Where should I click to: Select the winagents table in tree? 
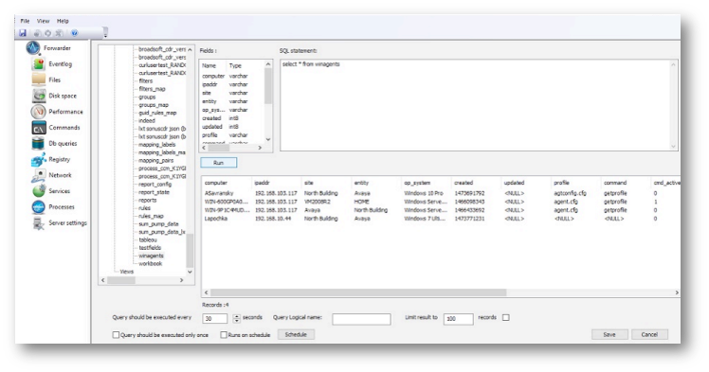tap(152, 256)
